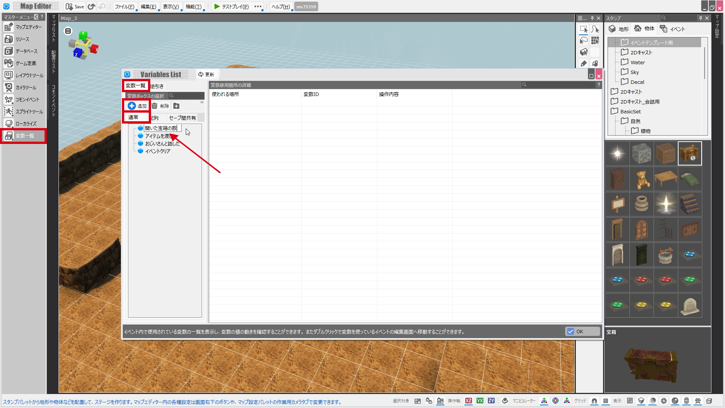Open ローカライズ in the master menu
Viewport: 725px width, 408px height.
tap(23, 124)
